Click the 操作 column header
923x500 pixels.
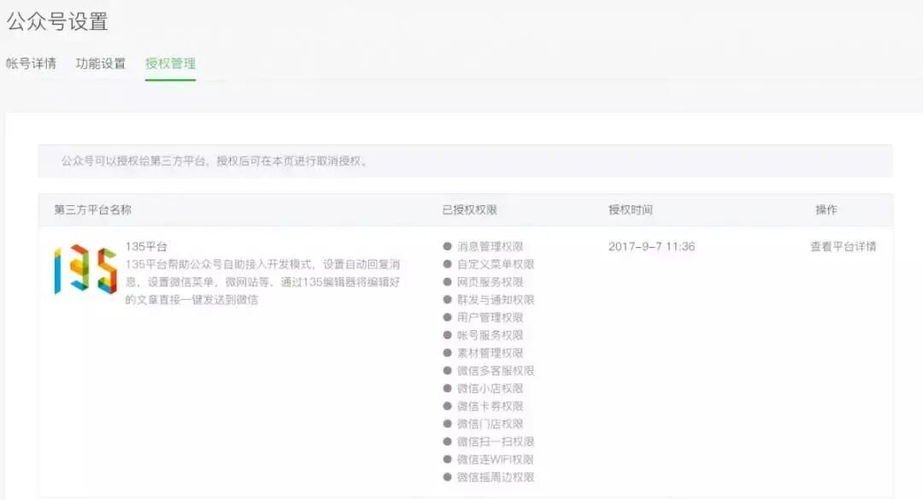click(x=826, y=209)
